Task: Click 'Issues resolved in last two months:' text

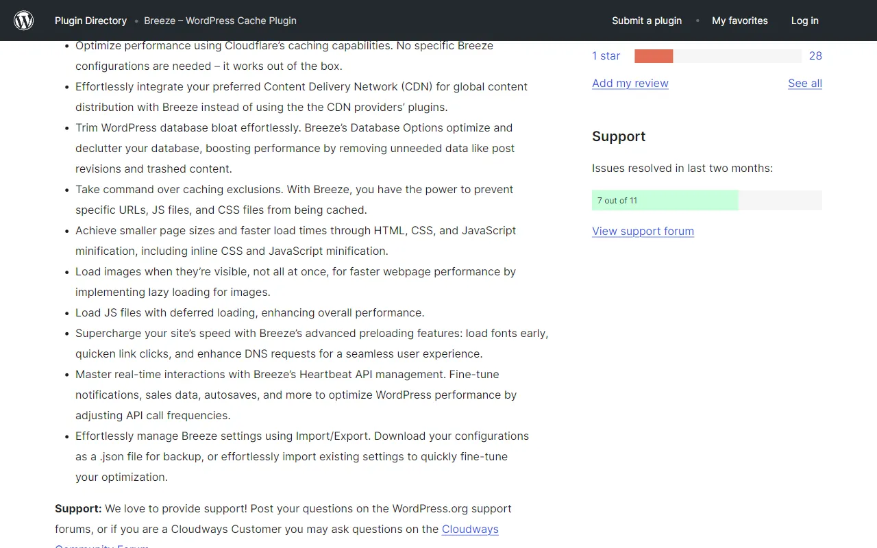Action: pos(682,169)
